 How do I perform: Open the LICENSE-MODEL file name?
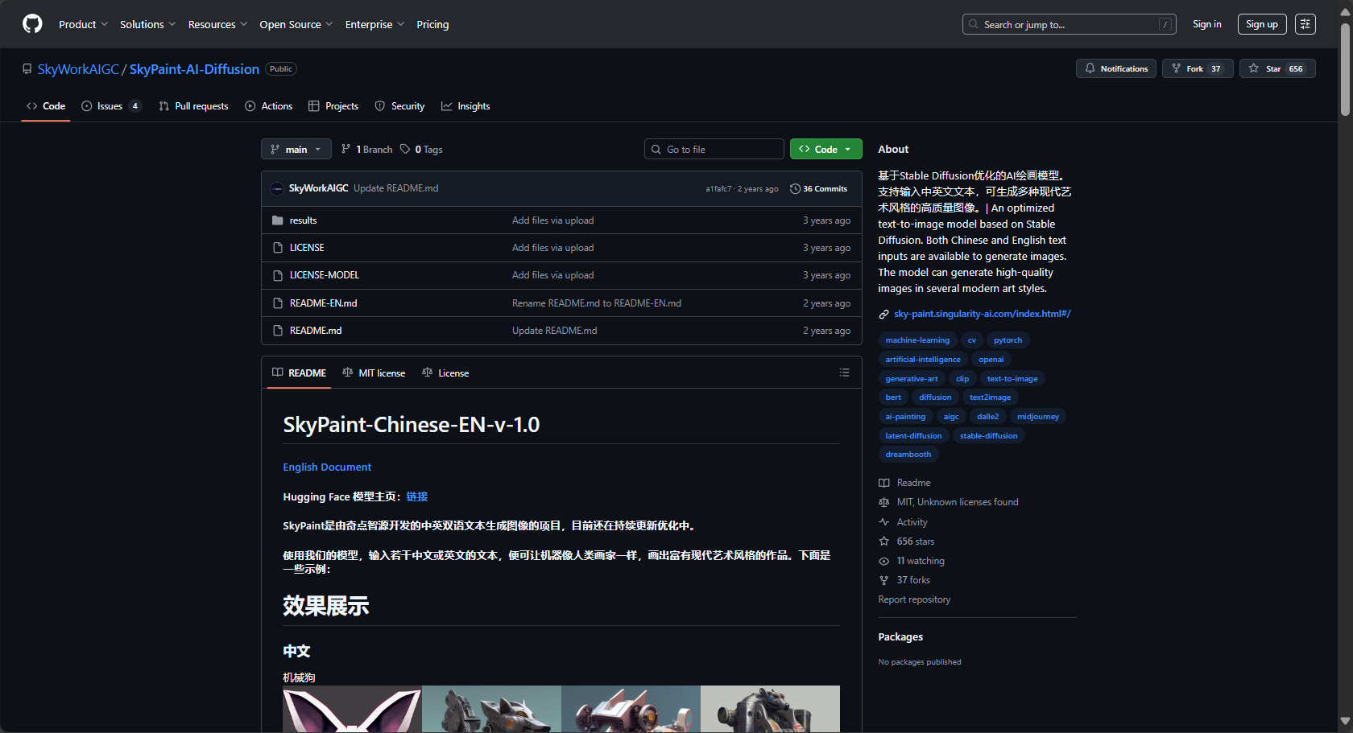325,275
